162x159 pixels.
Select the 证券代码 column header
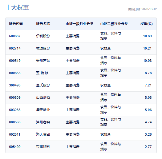pyautogui.click(x=16, y=24)
